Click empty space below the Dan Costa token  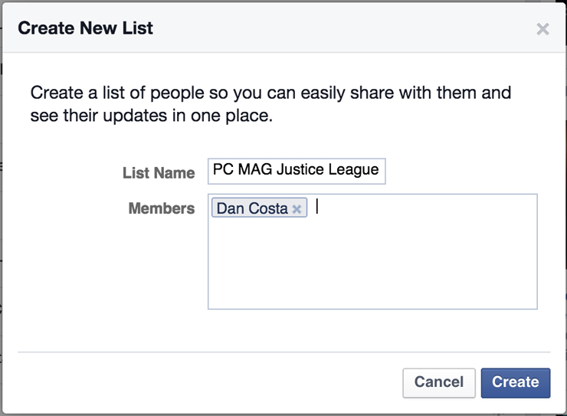259,260
